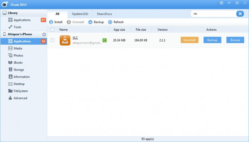
Task: Click into the search field containing vlc
Action: point(214,14)
